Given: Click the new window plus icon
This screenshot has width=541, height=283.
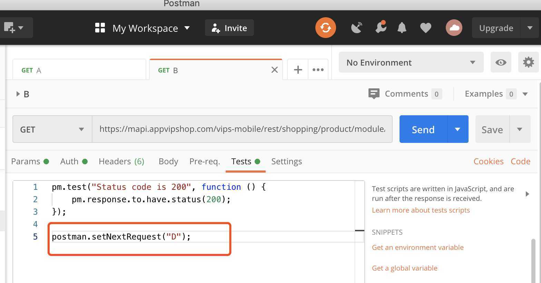Looking at the screenshot, I should tap(9, 28).
